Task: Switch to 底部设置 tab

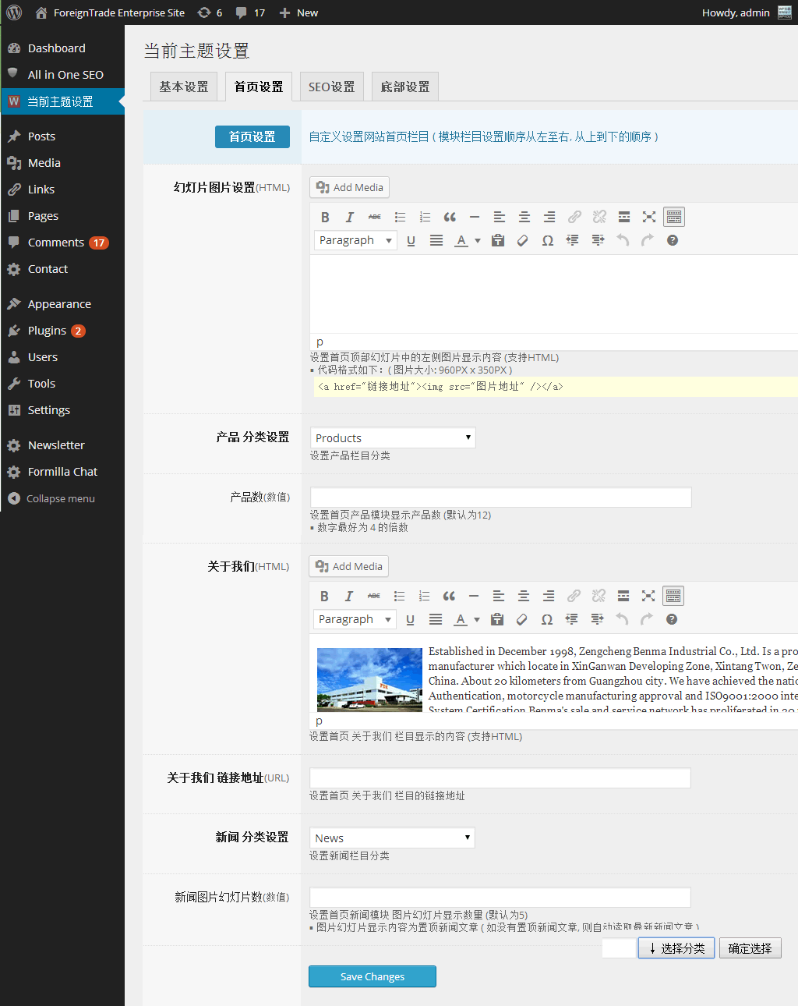Action: click(405, 87)
